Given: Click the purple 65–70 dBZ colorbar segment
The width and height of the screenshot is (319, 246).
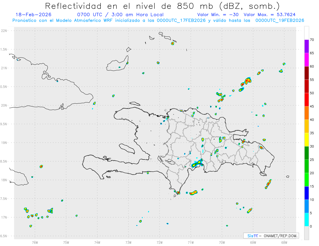Looking at the screenshot, I should 307,46.
